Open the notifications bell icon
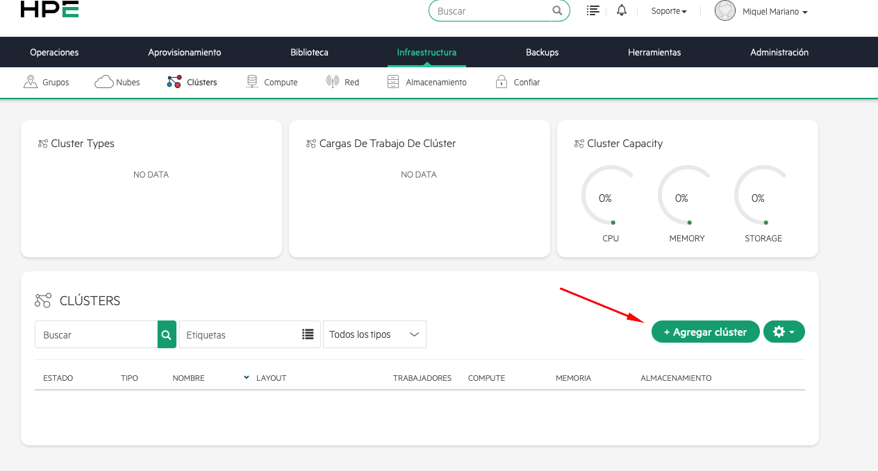Image resolution: width=878 pixels, height=471 pixels. click(621, 10)
